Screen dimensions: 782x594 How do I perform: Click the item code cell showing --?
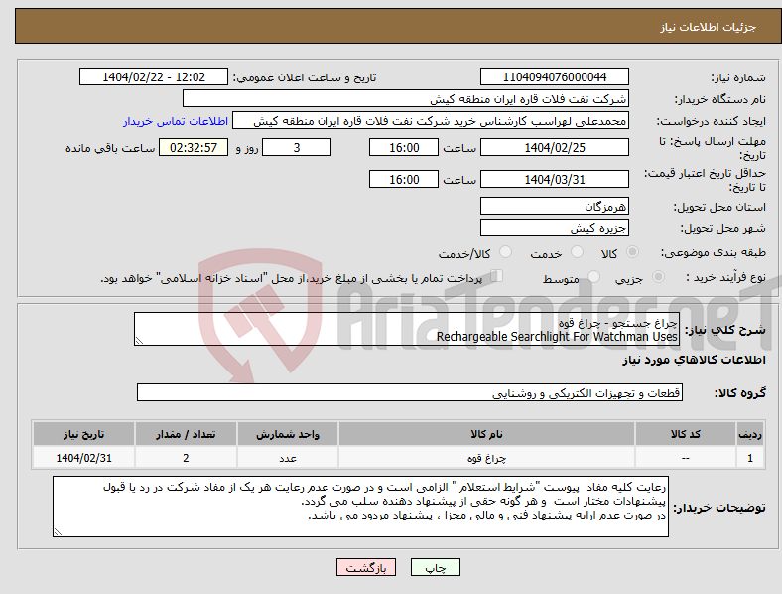click(x=686, y=458)
